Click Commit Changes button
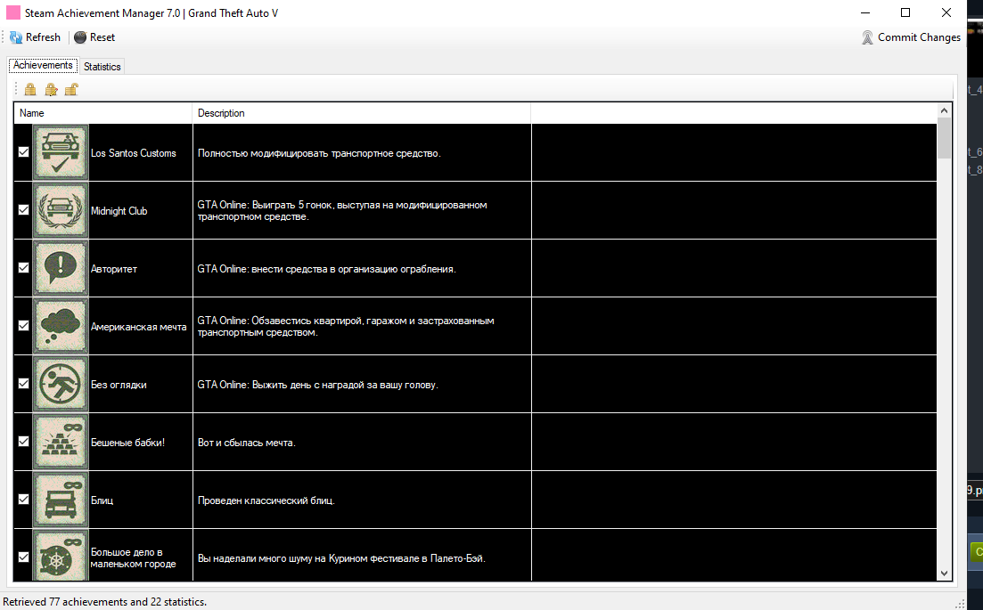This screenshot has height=610, width=983. coord(911,37)
